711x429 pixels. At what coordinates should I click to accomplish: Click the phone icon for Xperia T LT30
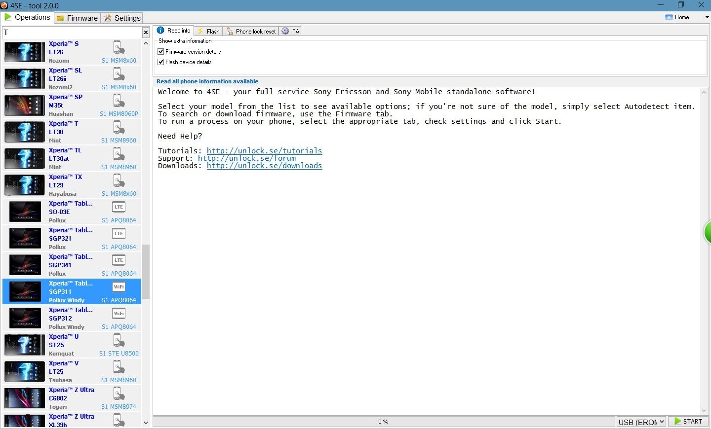pos(119,128)
